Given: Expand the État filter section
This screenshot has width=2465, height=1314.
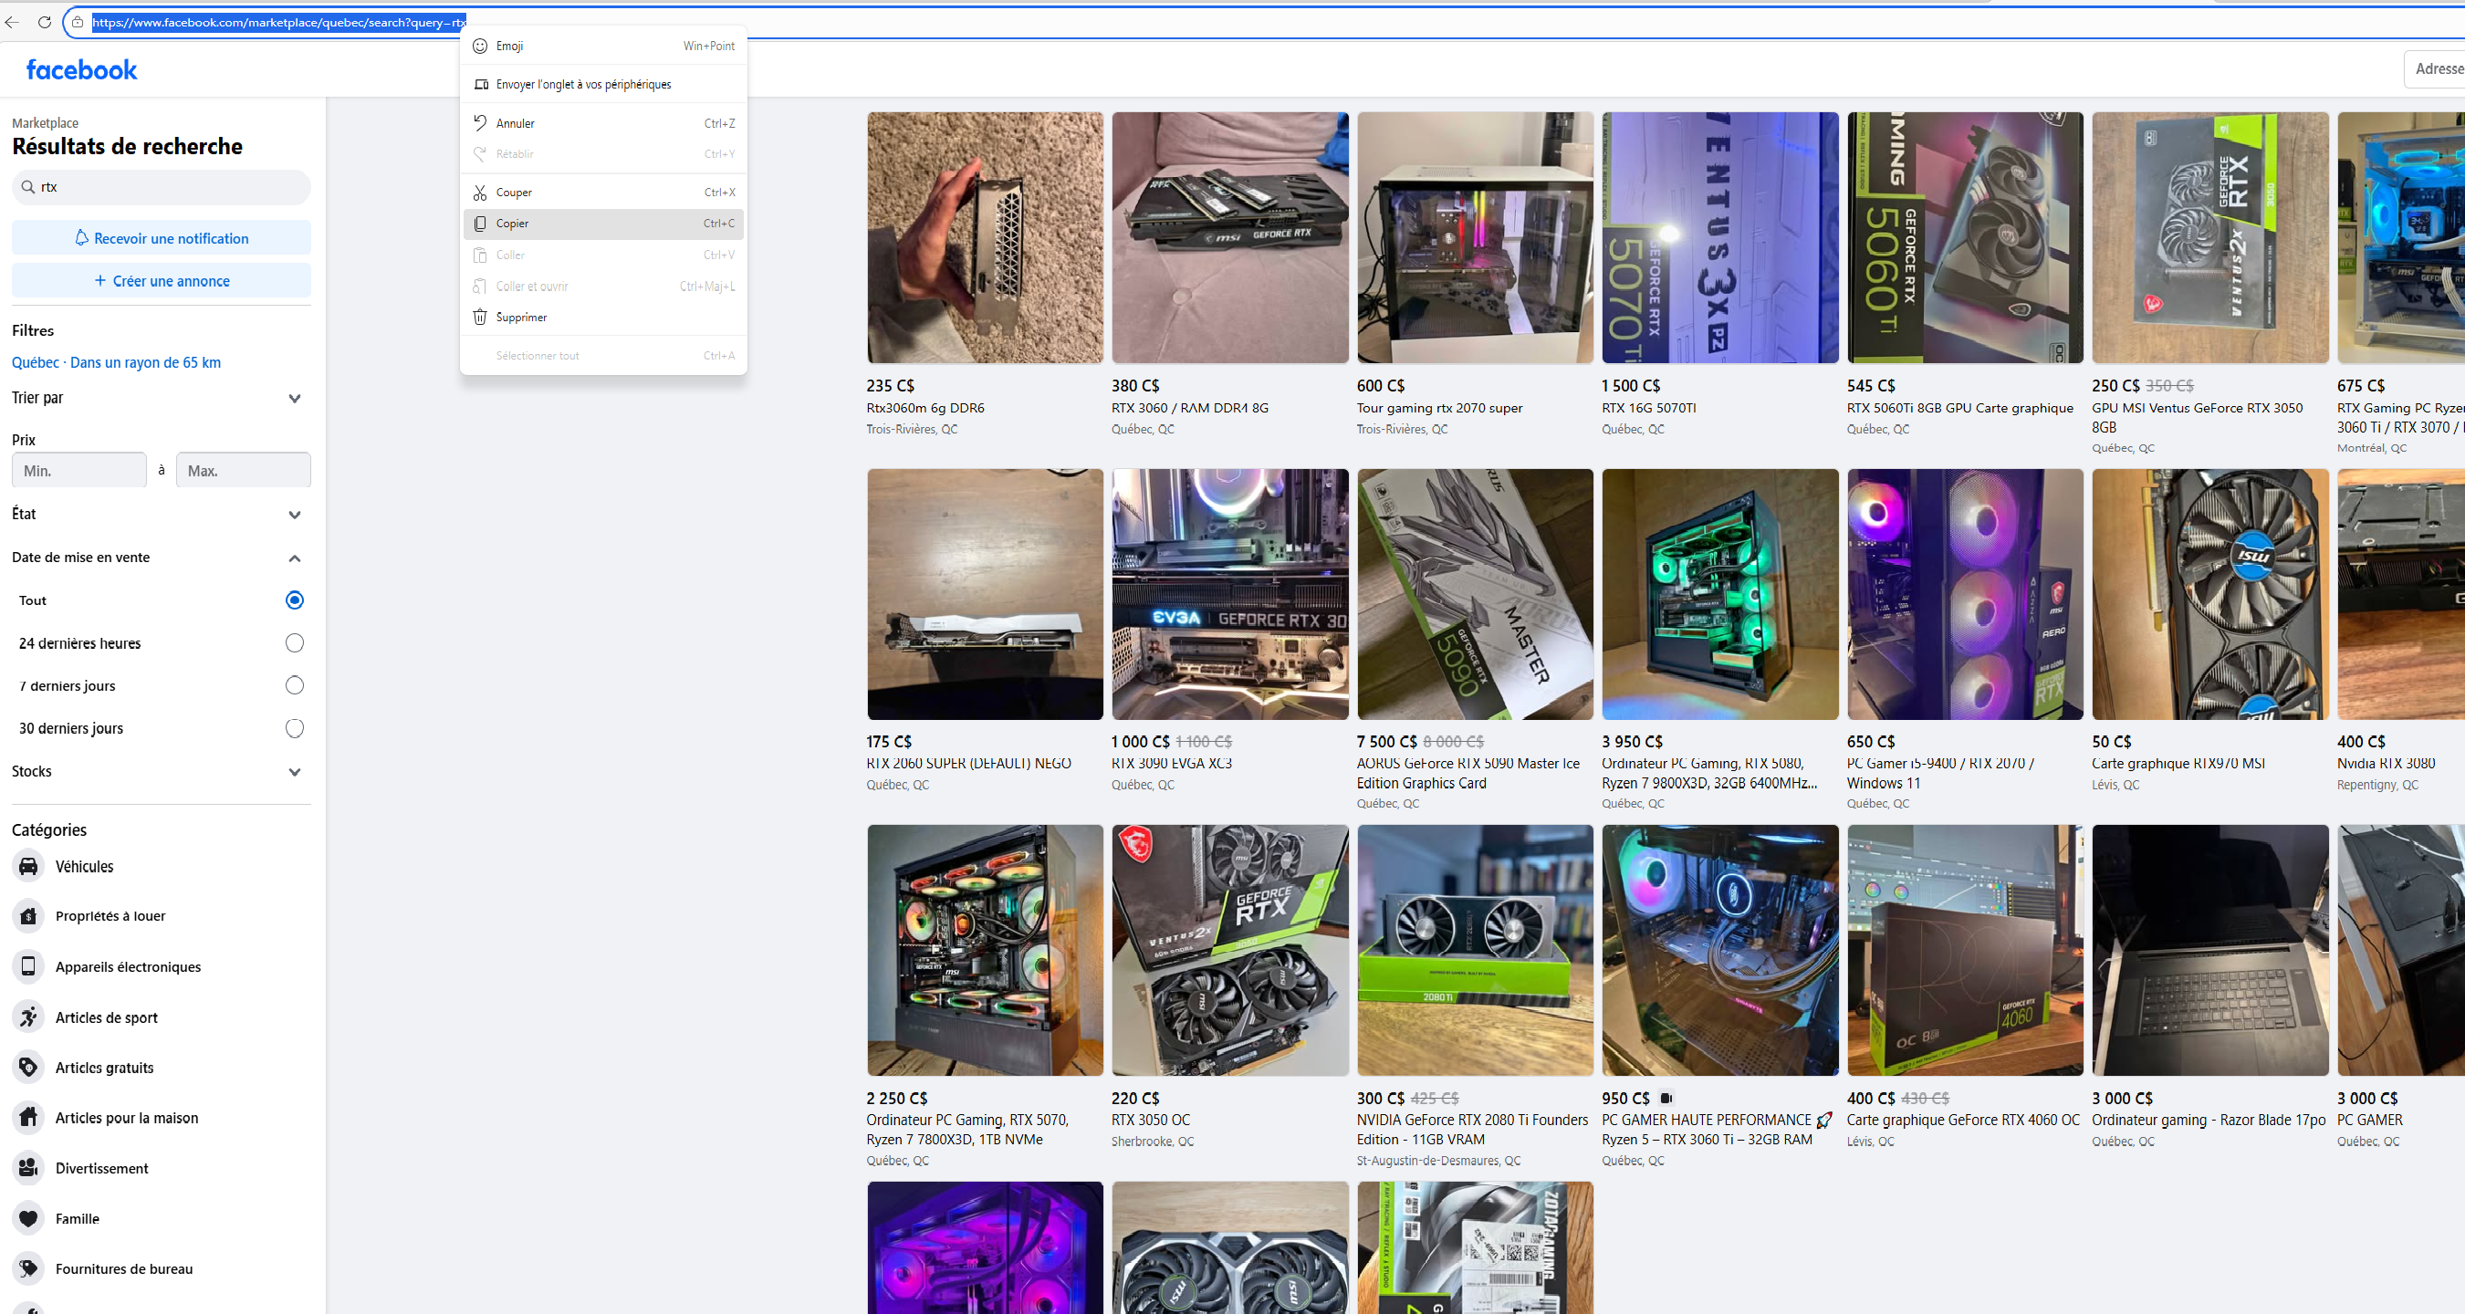Looking at the screenshot, I should point(294,515).
